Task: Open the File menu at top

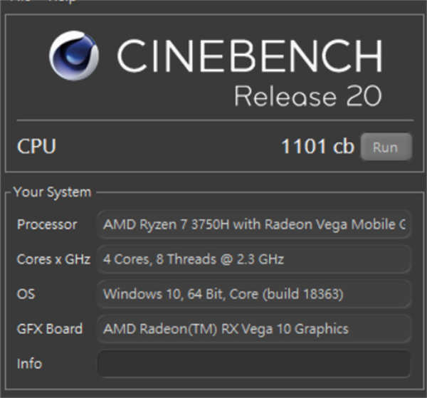Action: pos(20,1)
